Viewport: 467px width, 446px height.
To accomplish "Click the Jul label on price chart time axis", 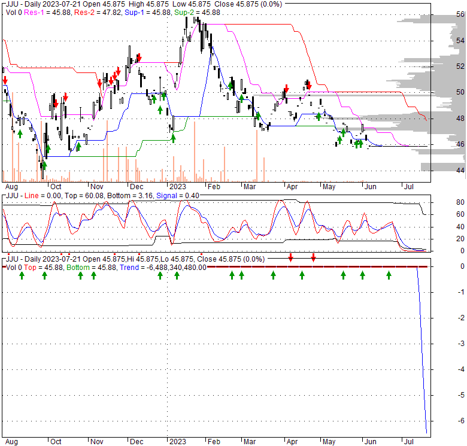I will (409, 187).
